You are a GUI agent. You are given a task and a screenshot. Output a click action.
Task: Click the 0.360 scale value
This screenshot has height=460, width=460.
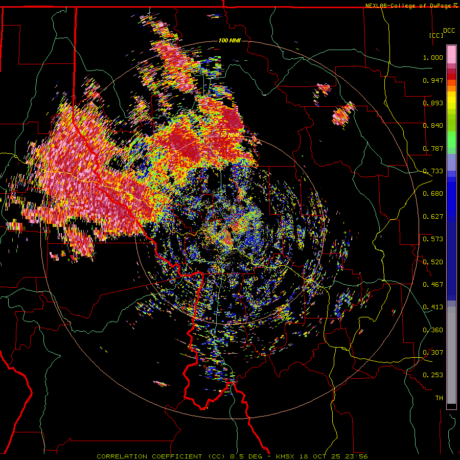(433, 330)
